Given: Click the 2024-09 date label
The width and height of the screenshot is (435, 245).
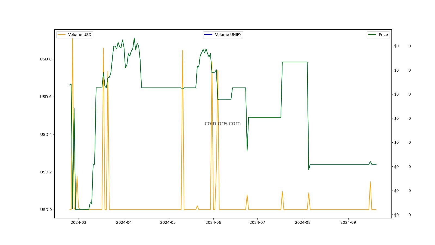Looking at the screenshot, I should pyautogui.click(x=348, y=222).
